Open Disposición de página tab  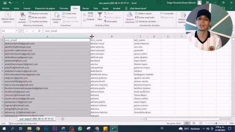pos(45,8)
